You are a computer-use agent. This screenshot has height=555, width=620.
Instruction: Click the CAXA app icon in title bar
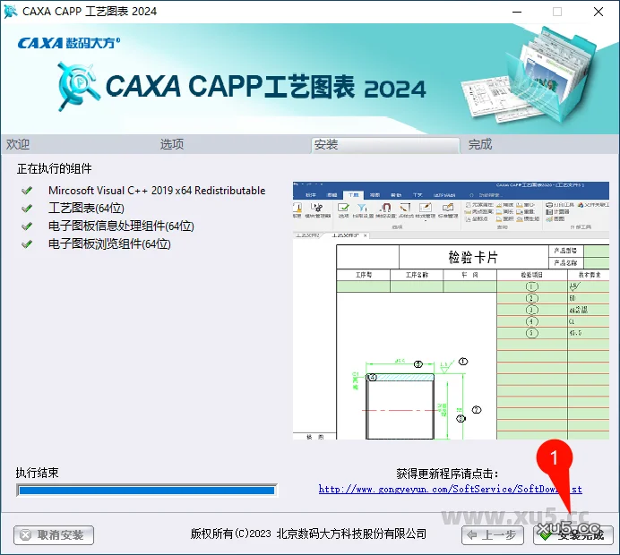pos(11,12)
